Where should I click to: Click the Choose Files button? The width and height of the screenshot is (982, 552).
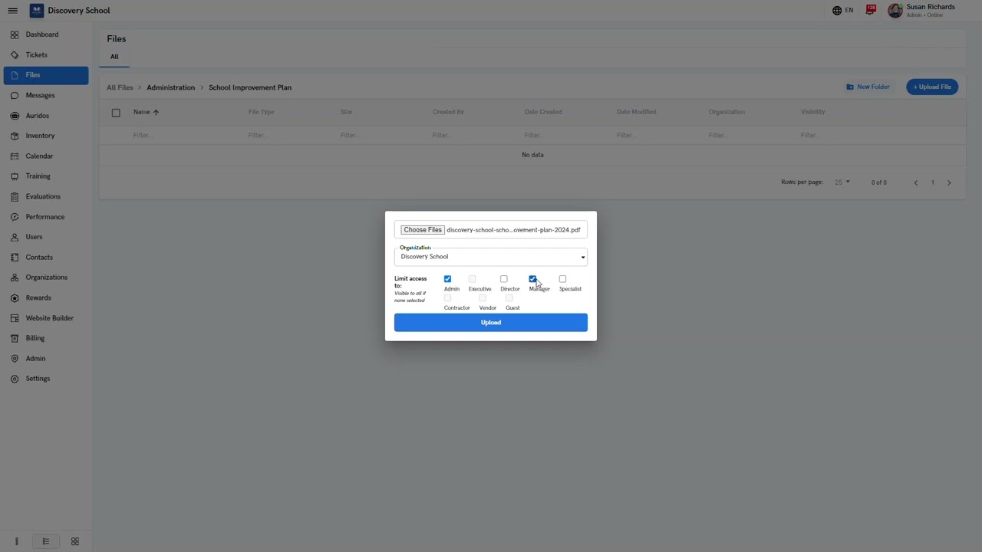[423, 230]
